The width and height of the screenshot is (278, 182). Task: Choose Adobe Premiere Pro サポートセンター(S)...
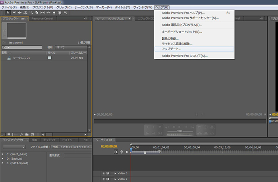(194, 18)
